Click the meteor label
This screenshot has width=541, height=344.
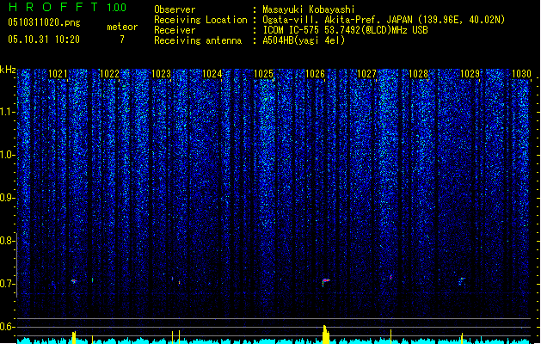(122, 27)
